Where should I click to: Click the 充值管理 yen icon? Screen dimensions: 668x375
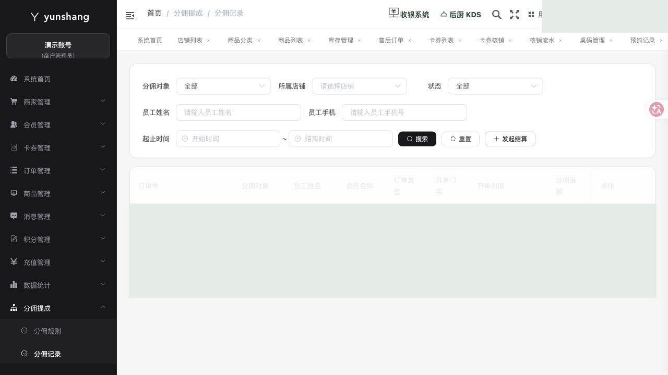click(x=14, y=262)
